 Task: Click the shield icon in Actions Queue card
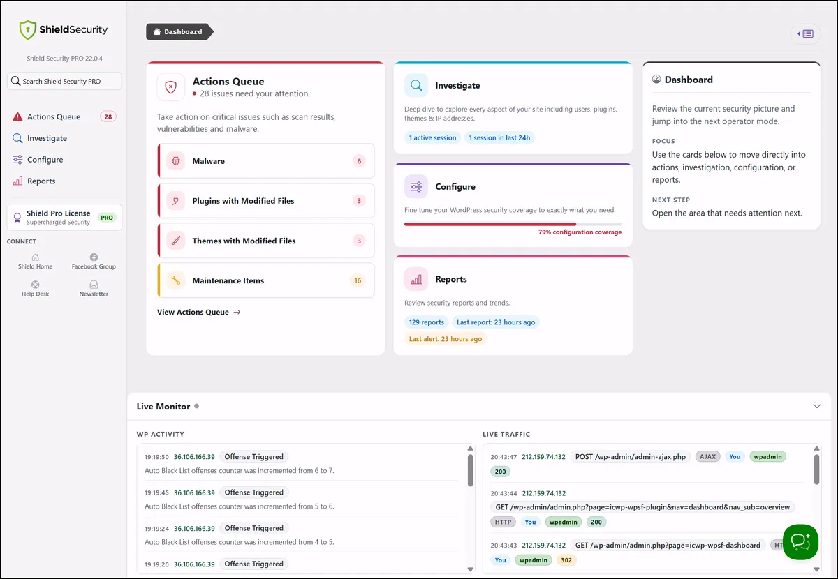pos(171,87)
